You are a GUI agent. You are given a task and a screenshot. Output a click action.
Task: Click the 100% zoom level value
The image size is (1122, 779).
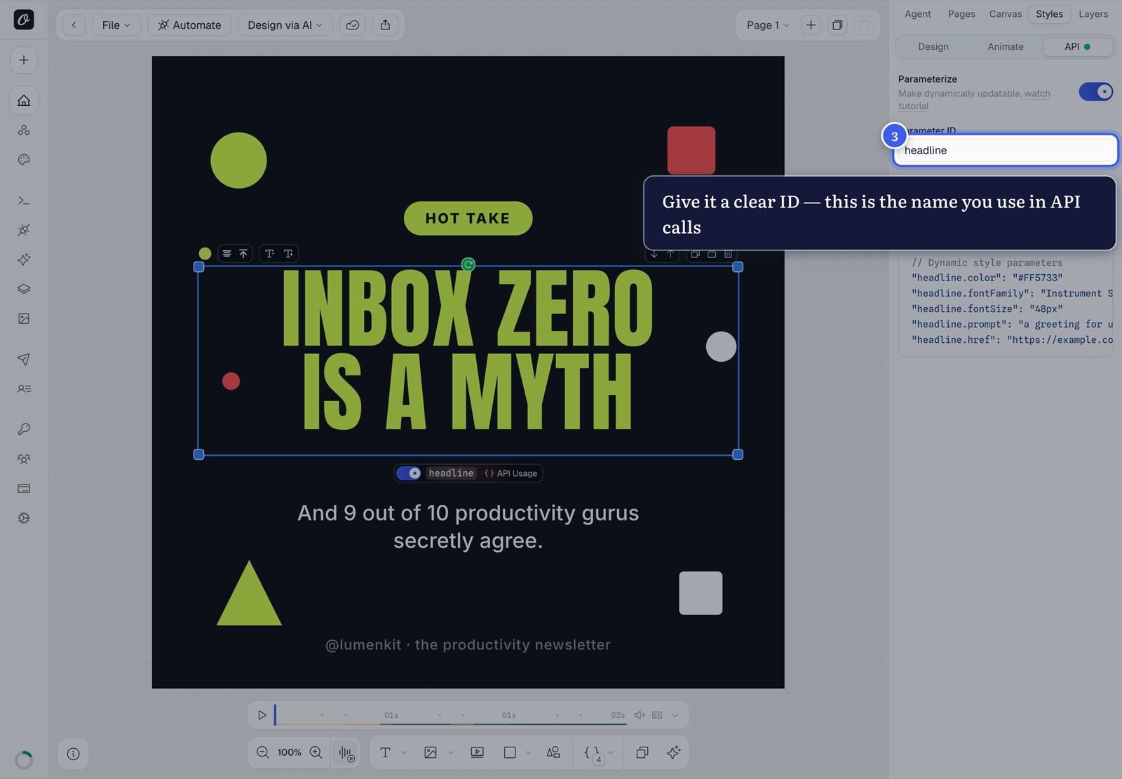click(289, 752)
